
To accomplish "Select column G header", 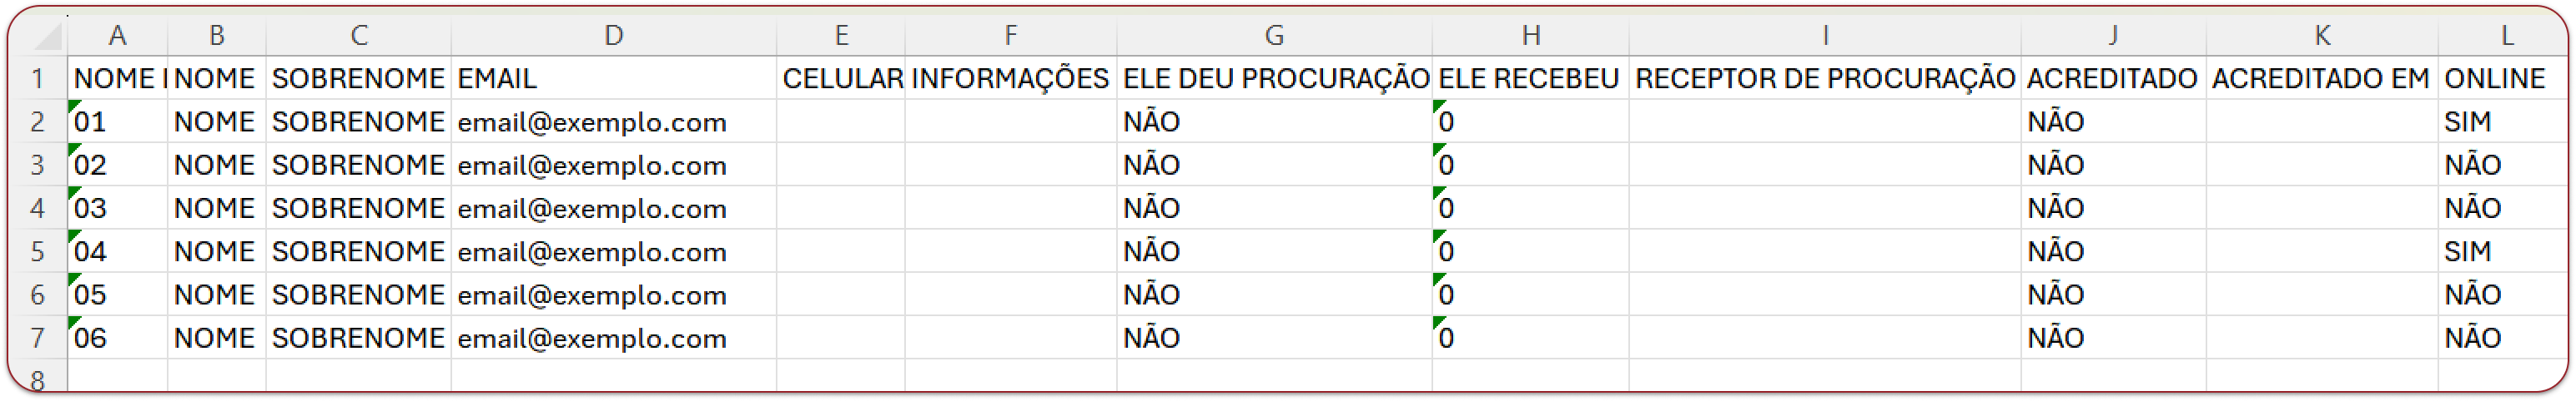I will 1273,36.
